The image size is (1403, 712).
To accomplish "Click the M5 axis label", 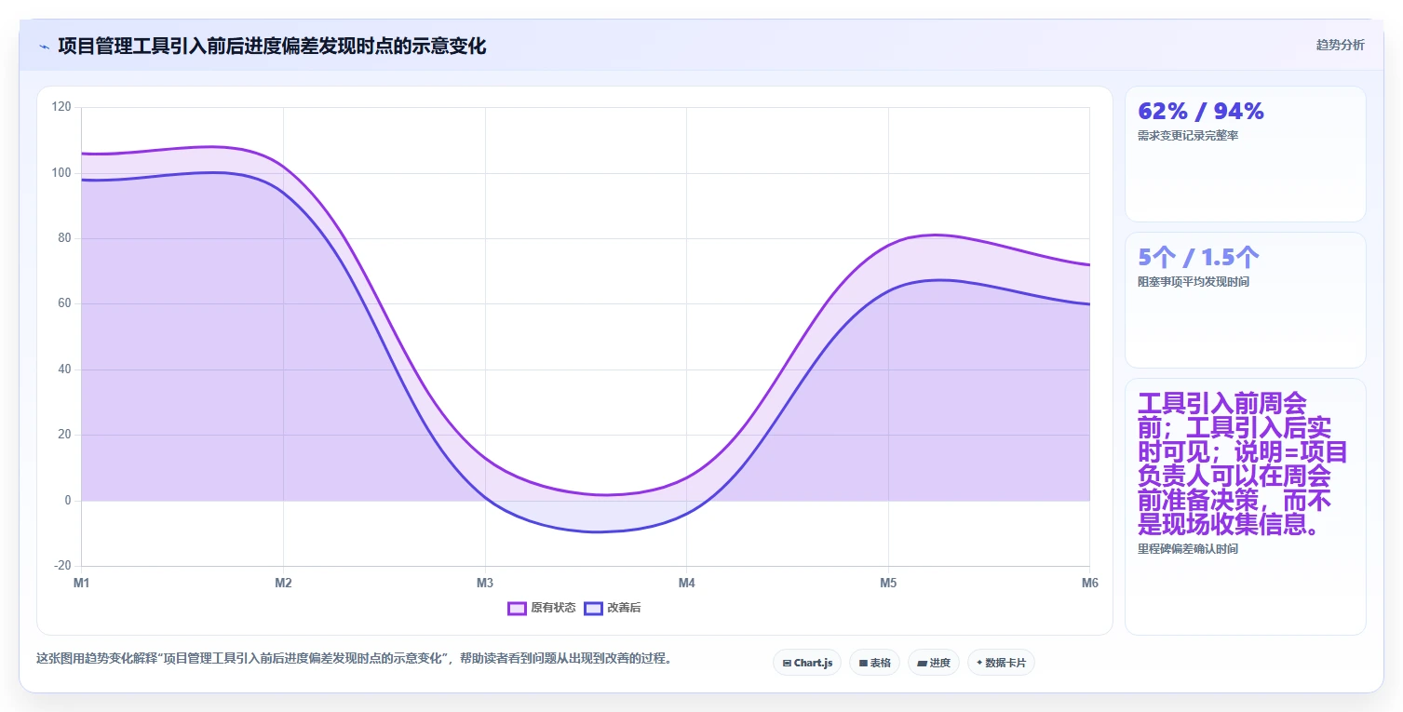I will coord(888,584).
